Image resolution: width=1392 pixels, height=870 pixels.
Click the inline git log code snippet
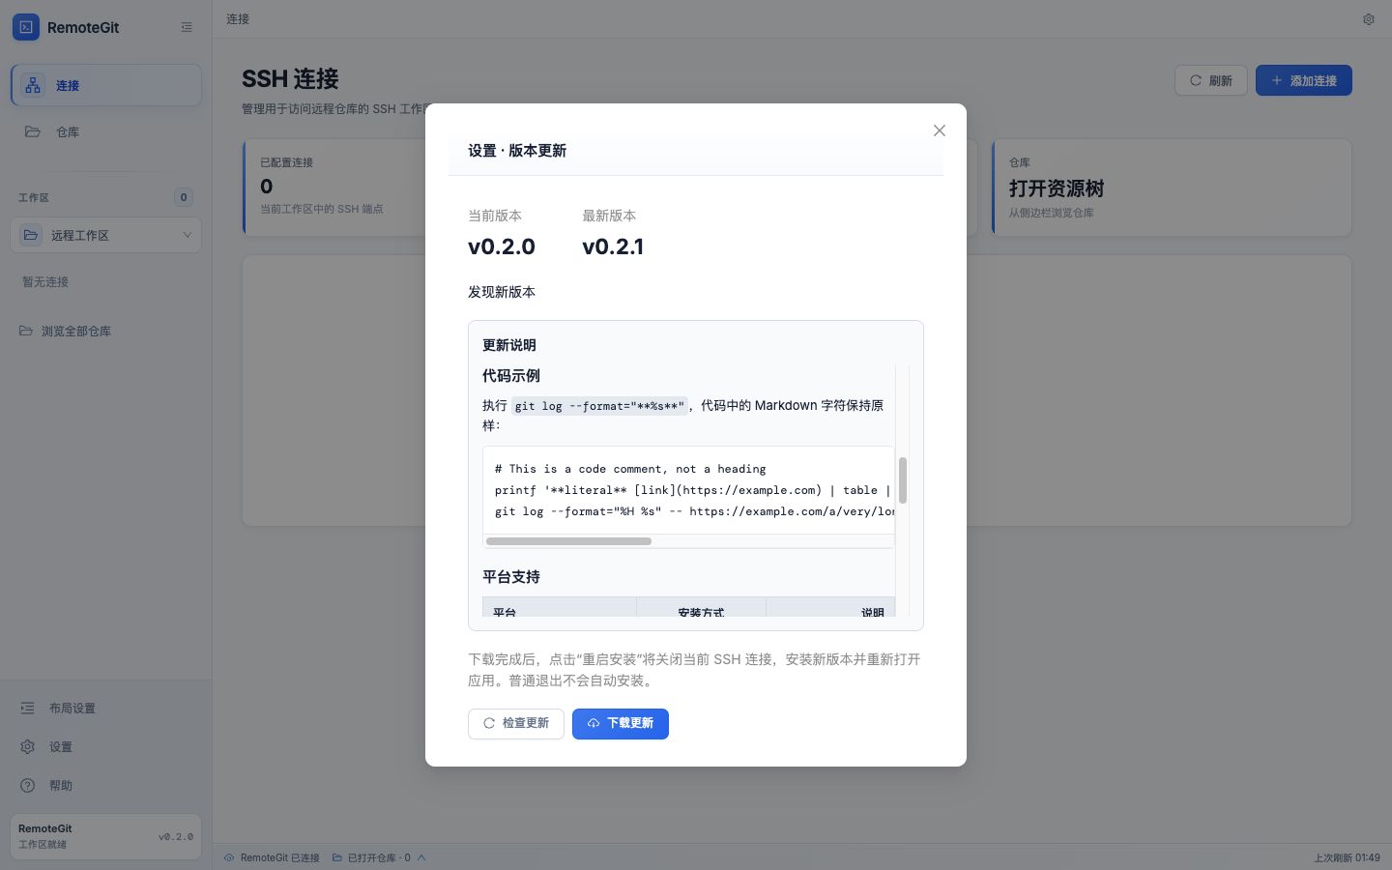point(599,406)
